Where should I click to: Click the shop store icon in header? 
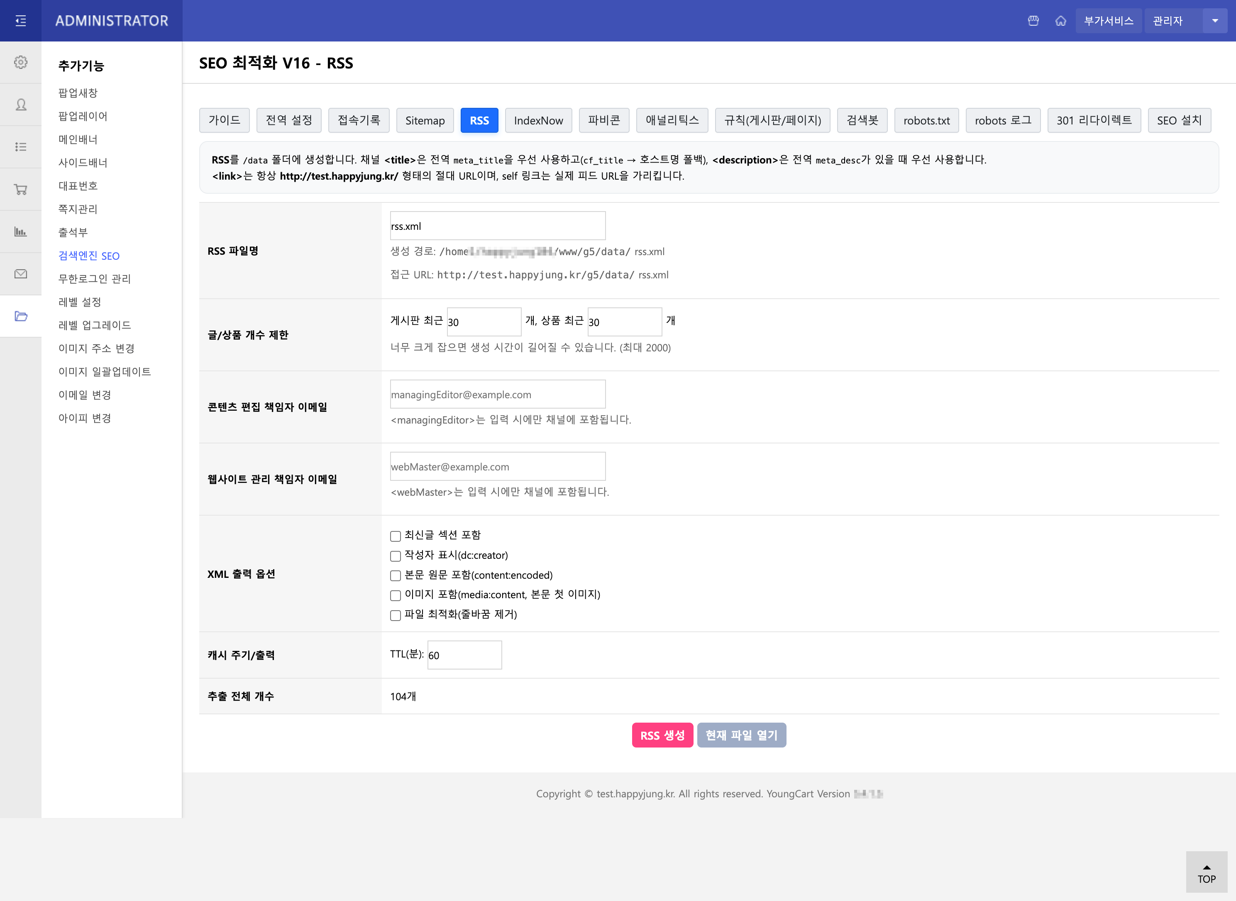tap(1033, 21)
